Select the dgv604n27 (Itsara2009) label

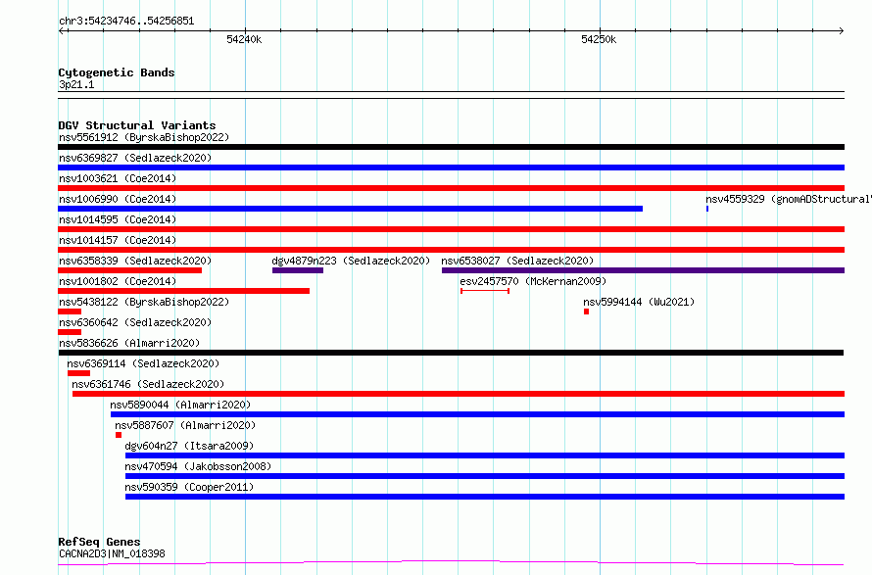189,446
